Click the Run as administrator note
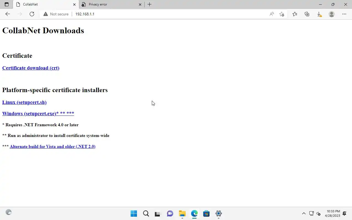Viewport: 352px width, 220px height. (x=56, y=136)
